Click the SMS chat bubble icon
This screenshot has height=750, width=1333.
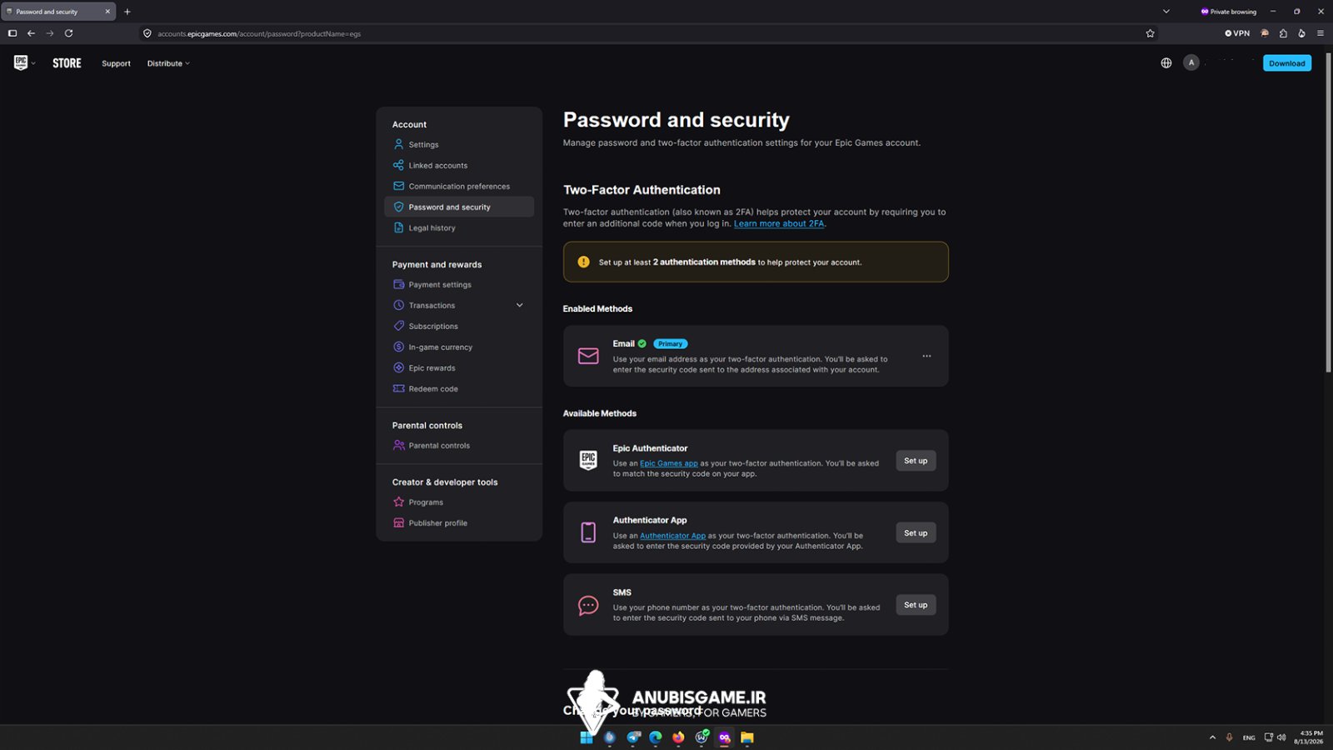[x=588, y=605]
